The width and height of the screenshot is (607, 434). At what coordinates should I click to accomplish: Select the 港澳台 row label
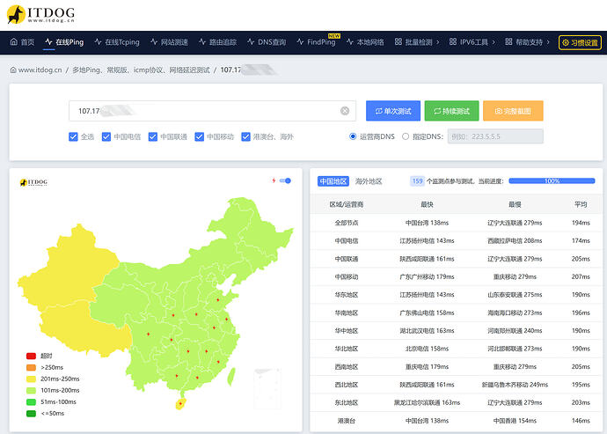347,421
